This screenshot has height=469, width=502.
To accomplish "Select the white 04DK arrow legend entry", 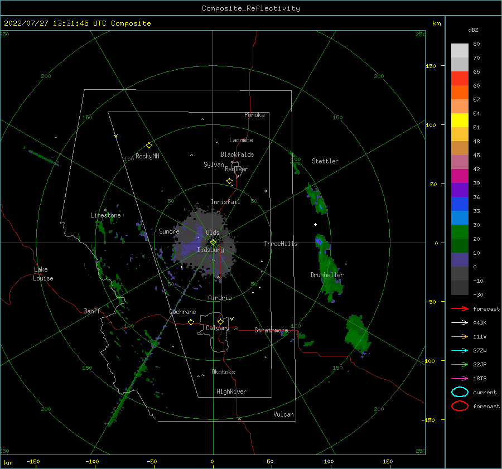I will tap(460, 323).
